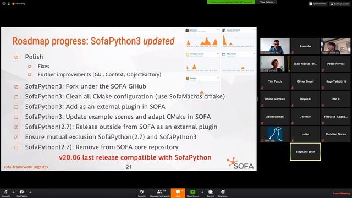Open audio options arrow beside Unmute
352x198 pixels.
(x=13, y=192)
